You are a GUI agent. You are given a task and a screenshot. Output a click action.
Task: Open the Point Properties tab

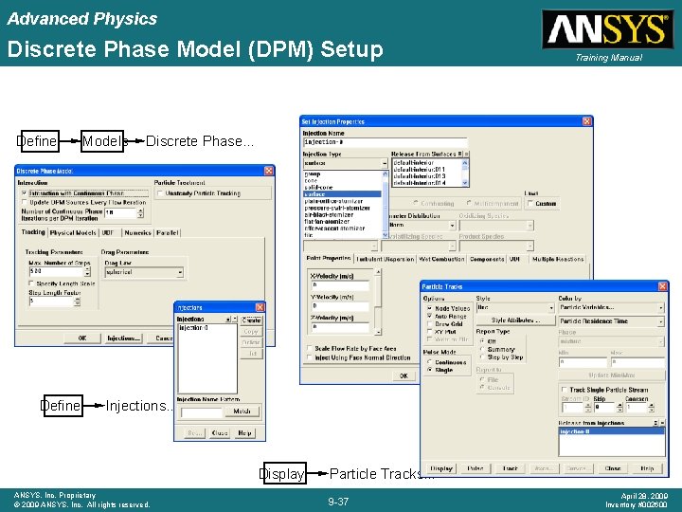coord(329,258)
